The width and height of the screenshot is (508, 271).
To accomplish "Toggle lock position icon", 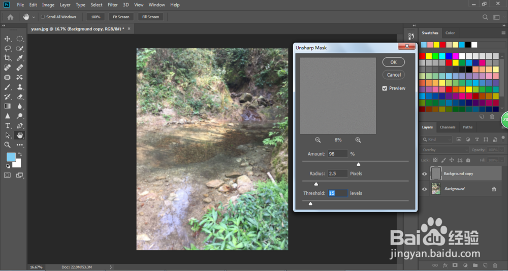I will (x=452, y=160).
